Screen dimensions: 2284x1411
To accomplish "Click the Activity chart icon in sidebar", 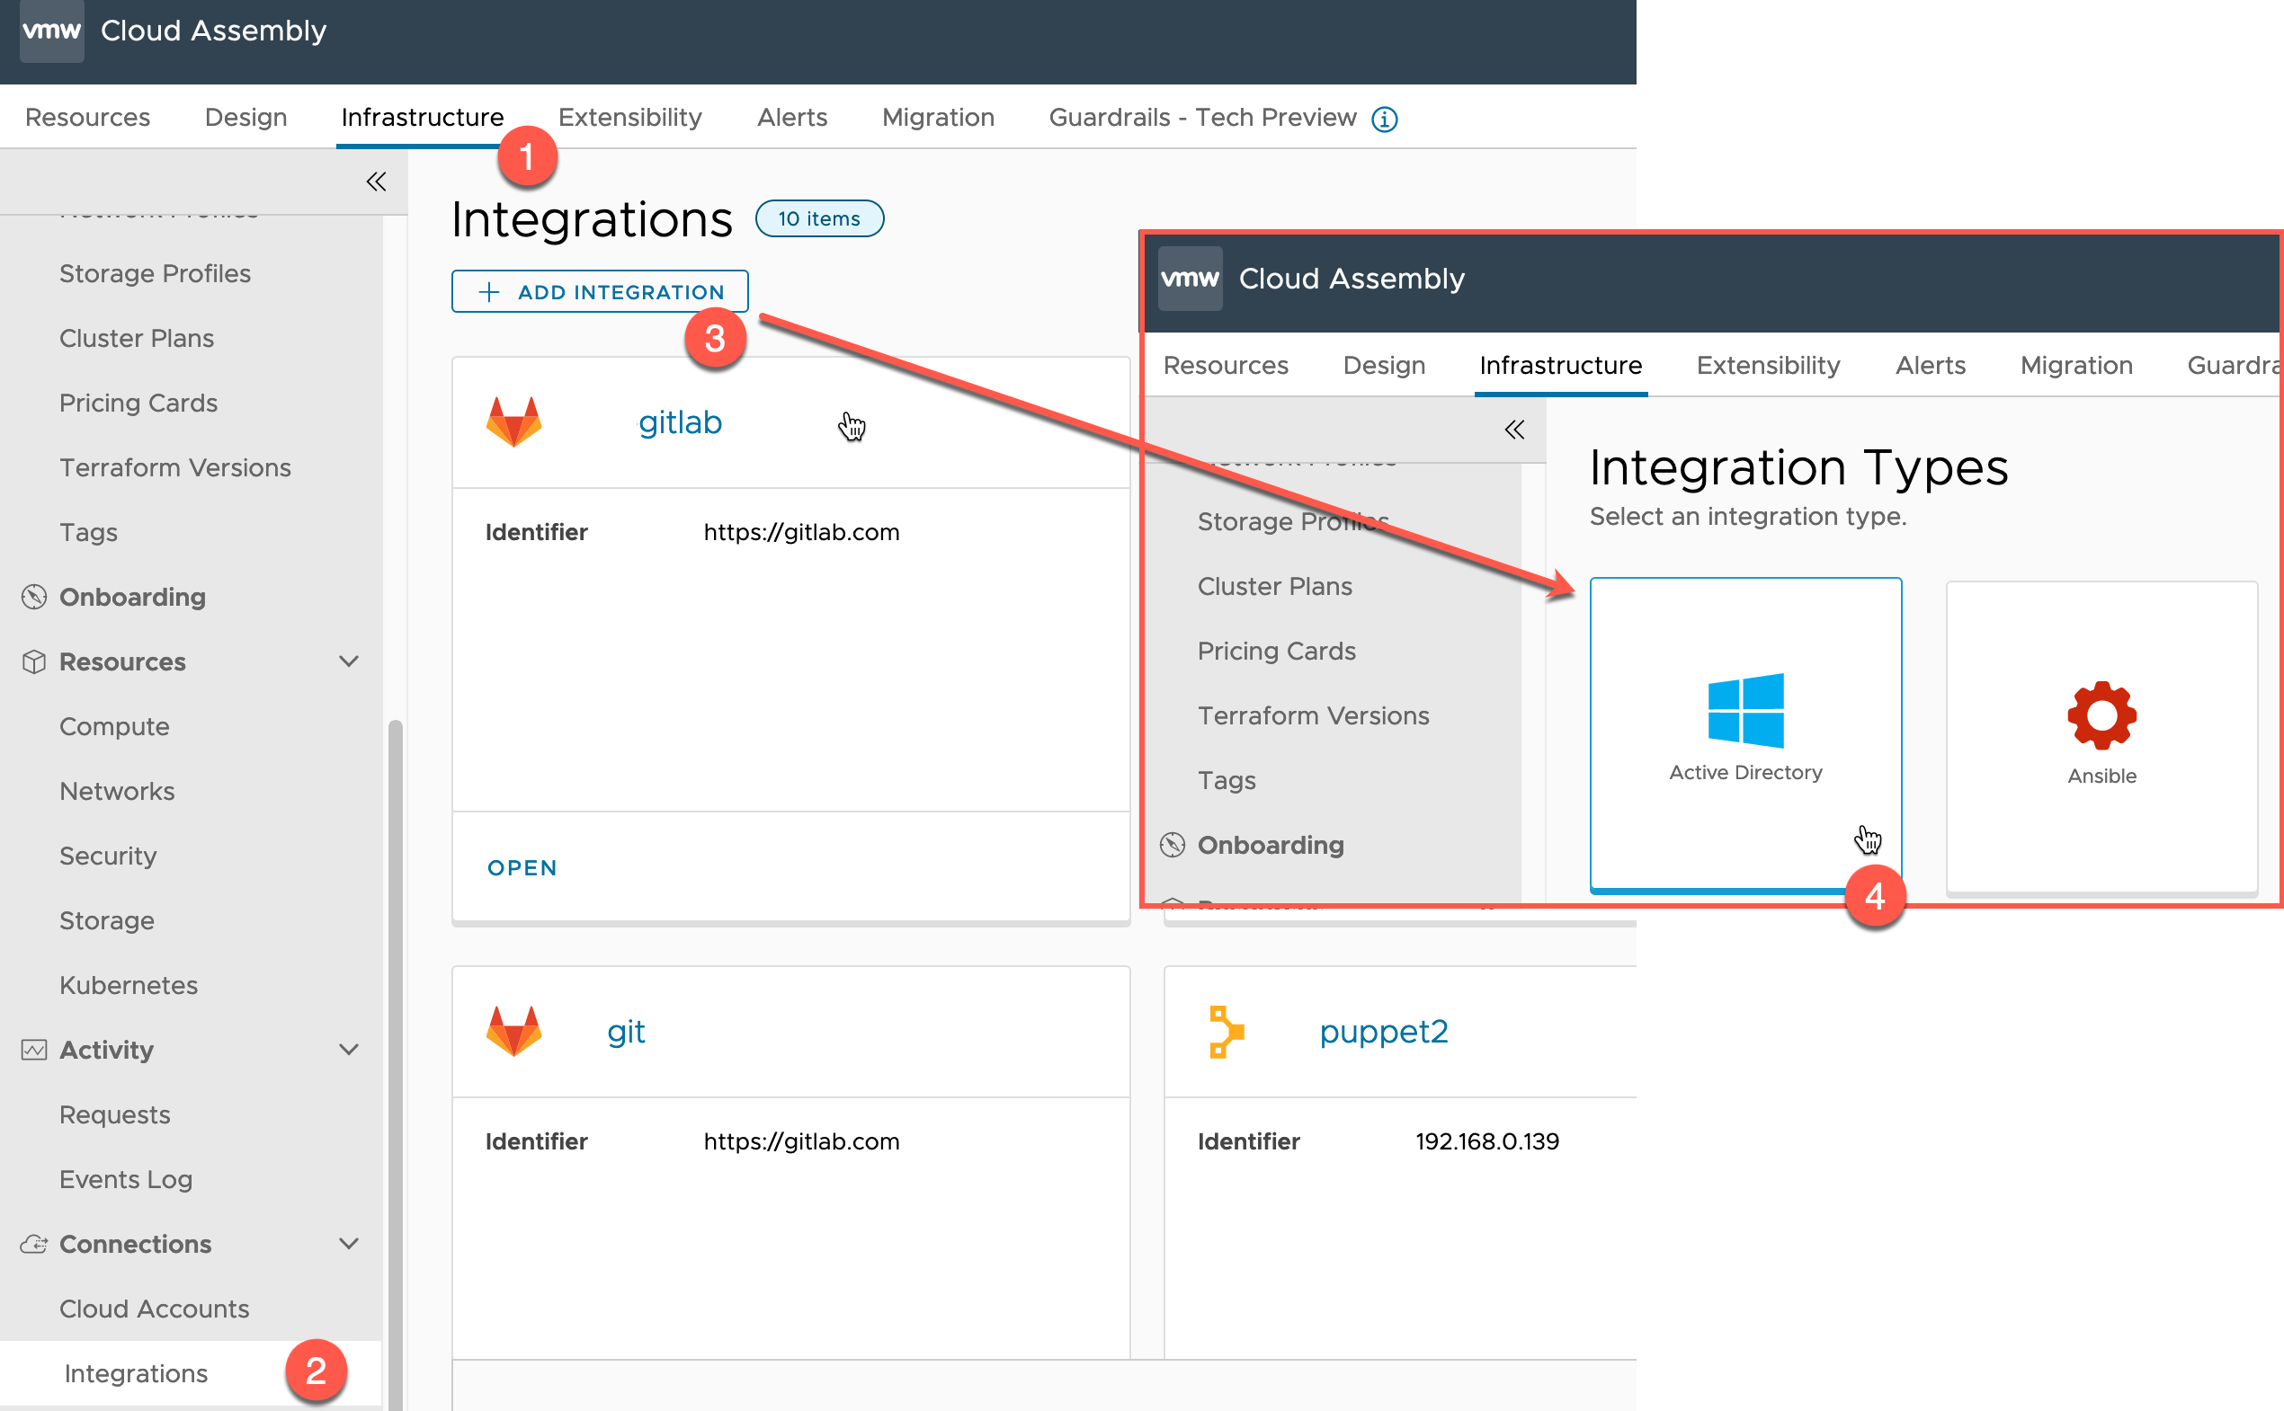I will tap(34, 1050).
